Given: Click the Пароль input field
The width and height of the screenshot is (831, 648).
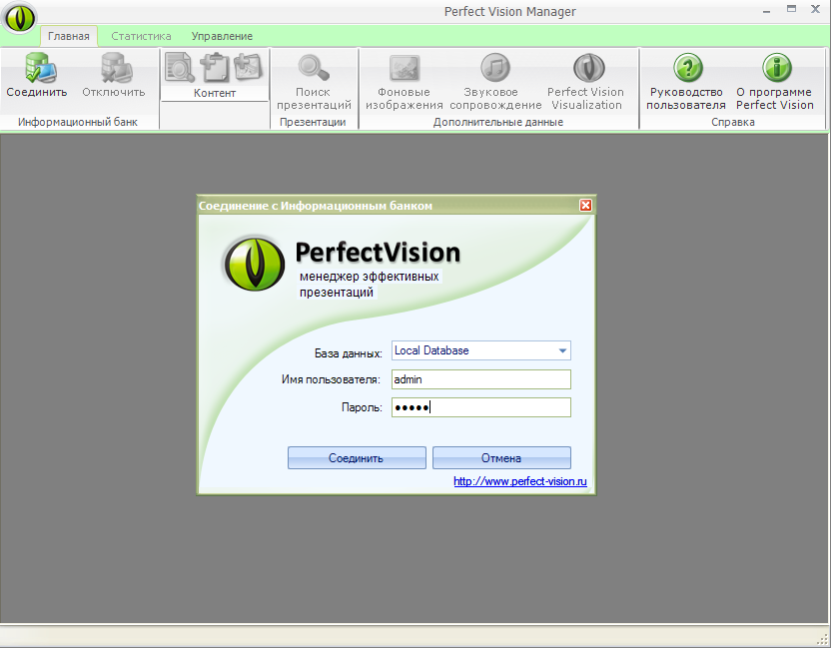Looking at the screenshot, I should pyautogui.click(x=481, y=407).
